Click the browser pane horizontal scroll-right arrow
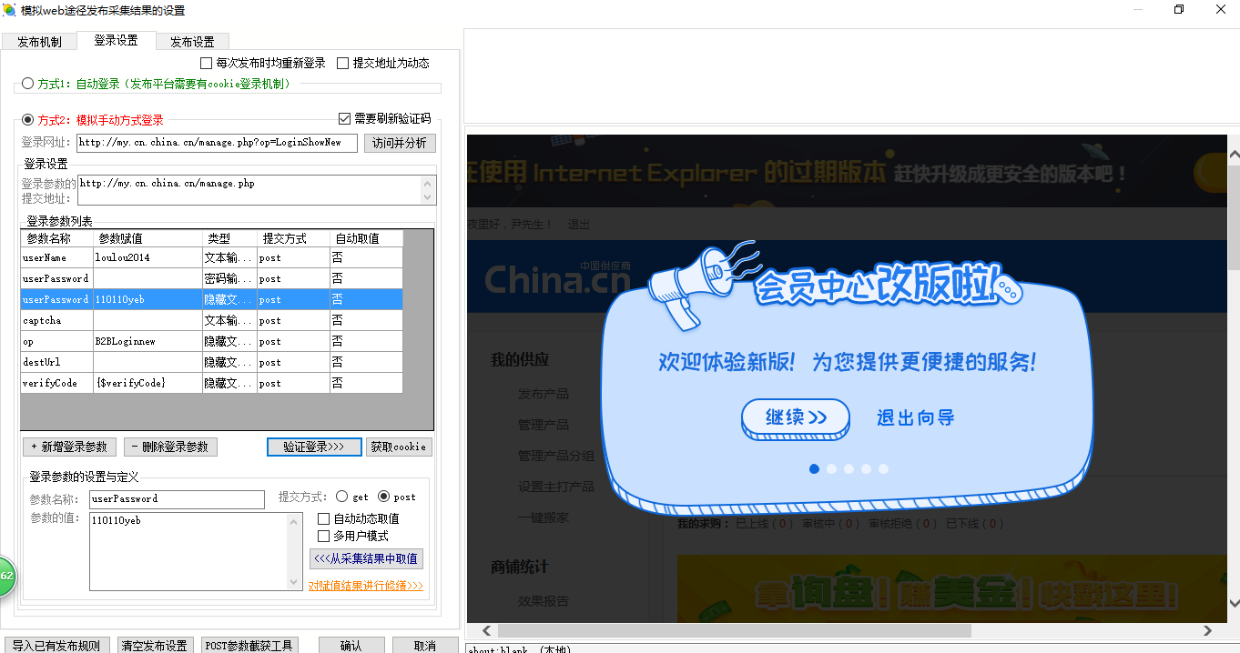The height and width of the screenshot is (653, 1240). 1208,630
